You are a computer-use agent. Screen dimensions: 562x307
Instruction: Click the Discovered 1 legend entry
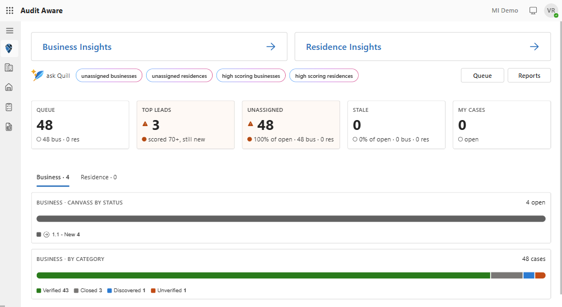126,291
